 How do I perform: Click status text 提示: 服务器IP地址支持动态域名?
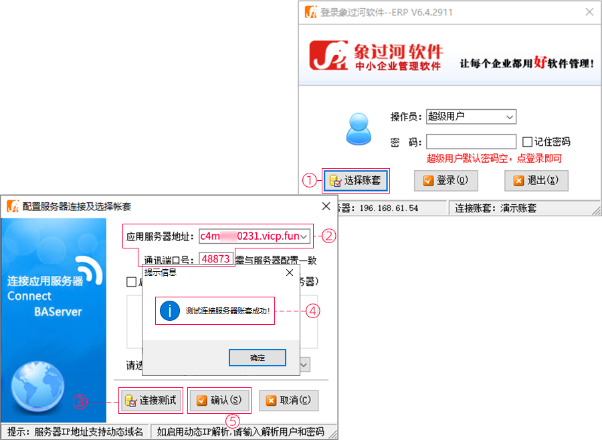click(x=75, y=431)
